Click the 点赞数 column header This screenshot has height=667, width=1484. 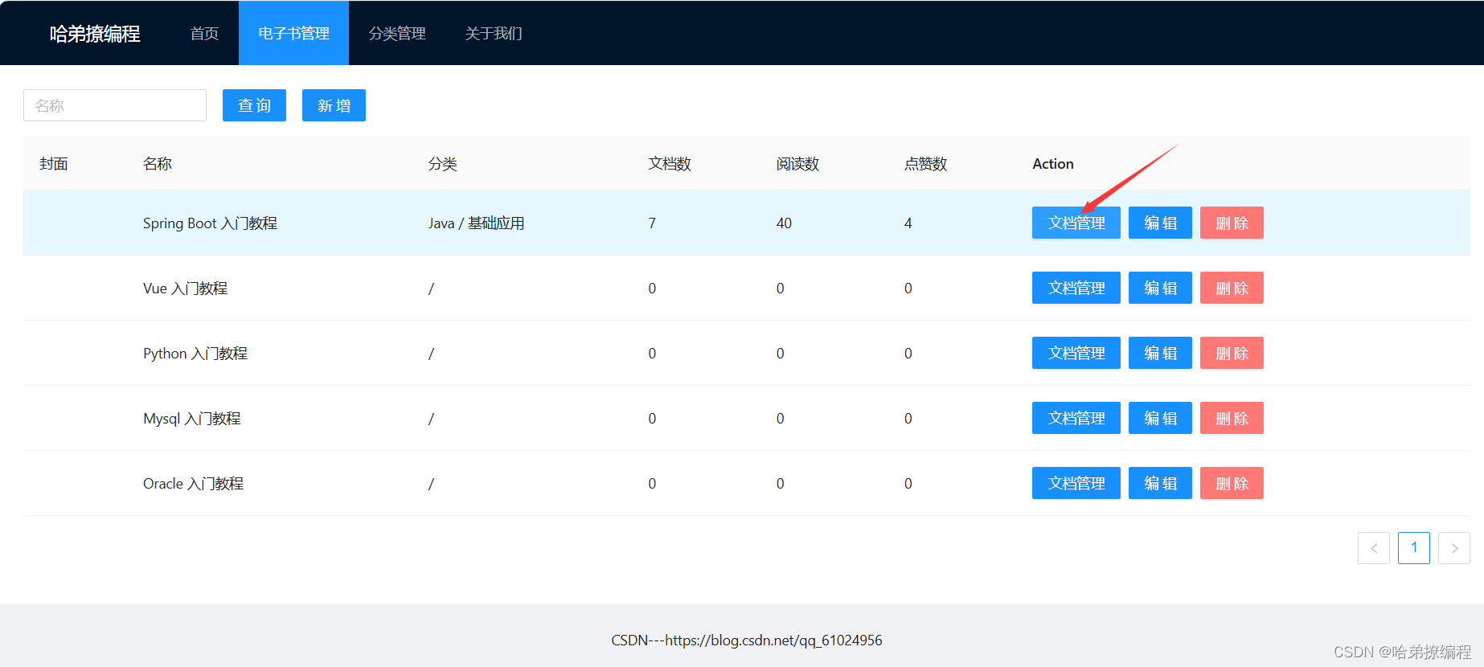coord(925,164)
